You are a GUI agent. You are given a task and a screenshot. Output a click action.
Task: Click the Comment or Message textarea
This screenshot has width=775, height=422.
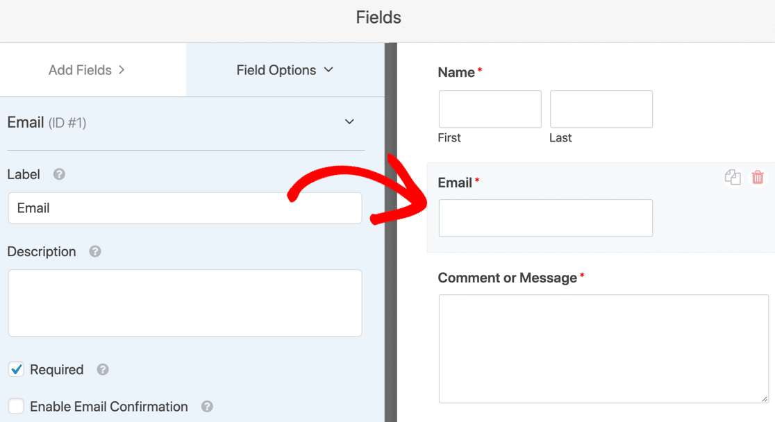(x=603, y=348)
